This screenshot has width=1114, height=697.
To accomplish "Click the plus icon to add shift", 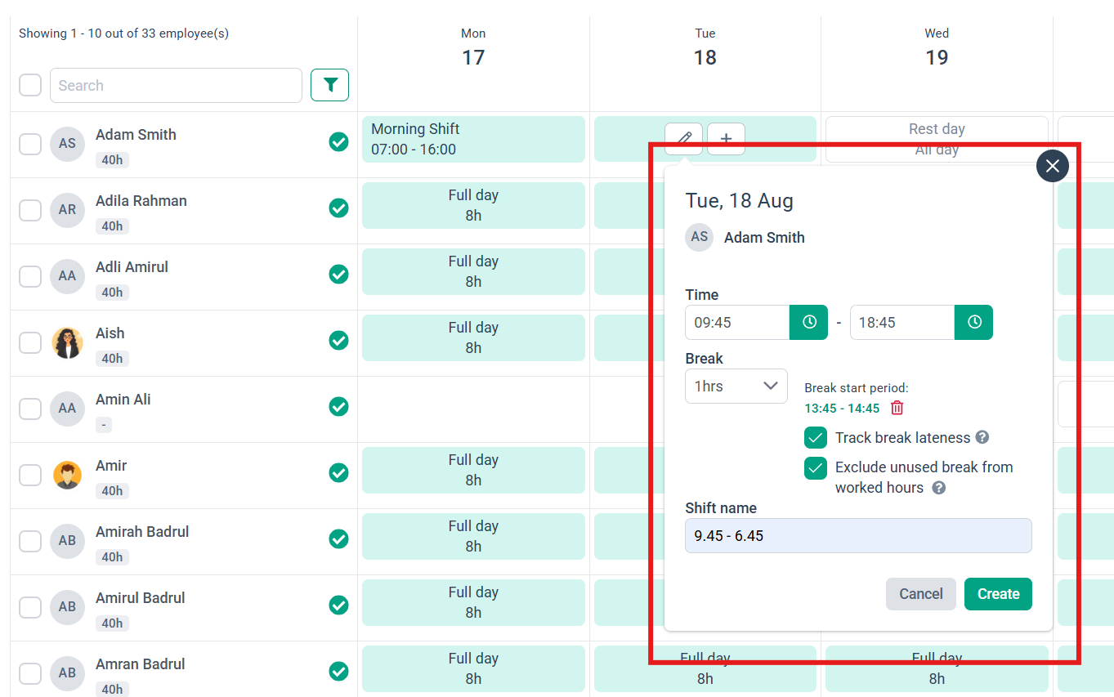I will pos(726,138).
